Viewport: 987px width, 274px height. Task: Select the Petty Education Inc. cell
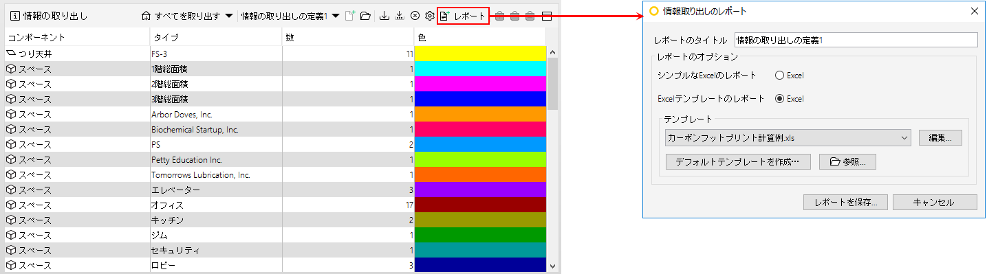[216, 159]
